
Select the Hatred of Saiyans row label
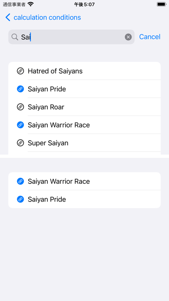tap(55, 71)
